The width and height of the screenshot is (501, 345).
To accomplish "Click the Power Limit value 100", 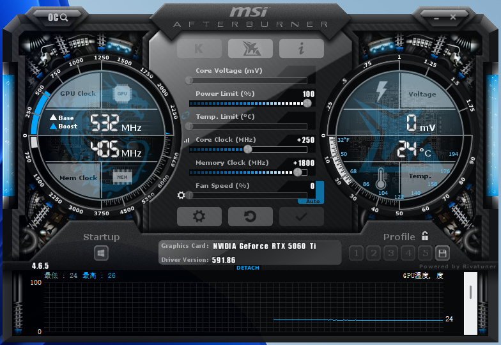I will pos(309,94).
